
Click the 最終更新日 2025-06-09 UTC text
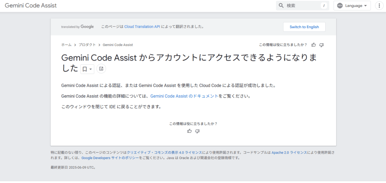click(x=73, y=168)
